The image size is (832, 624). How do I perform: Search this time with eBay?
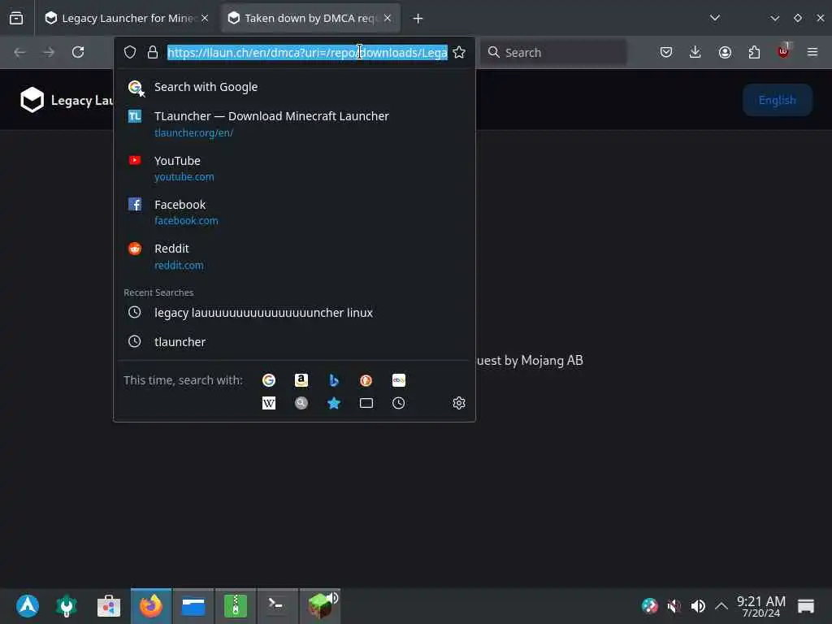[398, 380]
